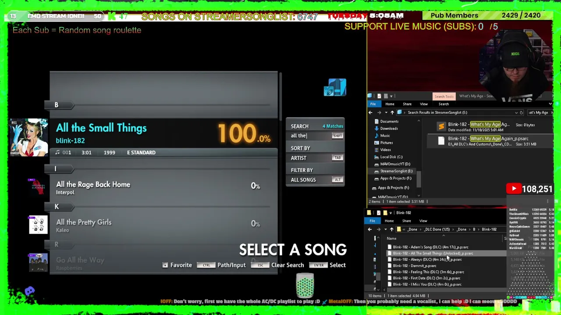Click up arrow in the search results window
This screenshot has height=315, width=561.
click(x=392, y=112)
